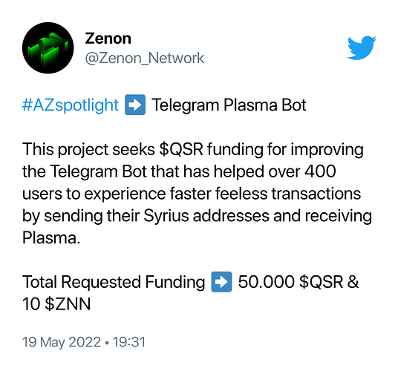Click $QSR in the funding line

[x=322, y=282]
